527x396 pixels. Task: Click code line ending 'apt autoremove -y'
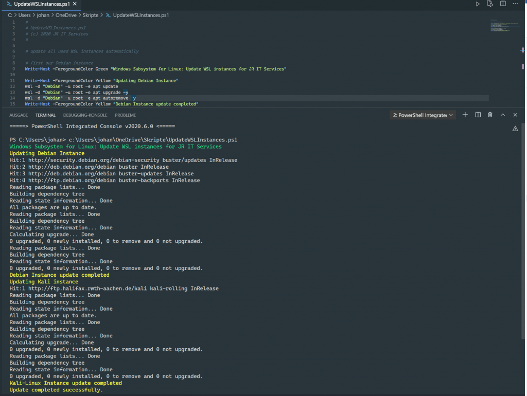(80, 98)
